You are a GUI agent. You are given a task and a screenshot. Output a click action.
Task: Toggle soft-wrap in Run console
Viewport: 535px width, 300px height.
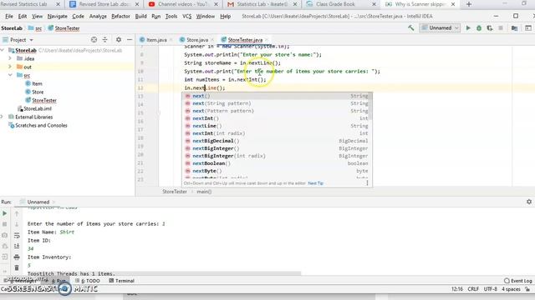pos(17,235)
